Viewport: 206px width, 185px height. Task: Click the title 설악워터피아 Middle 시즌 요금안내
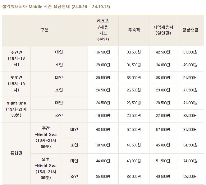coord(36,7)
